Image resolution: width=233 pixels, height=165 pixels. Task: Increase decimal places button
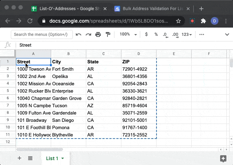(x=175, y=34)
